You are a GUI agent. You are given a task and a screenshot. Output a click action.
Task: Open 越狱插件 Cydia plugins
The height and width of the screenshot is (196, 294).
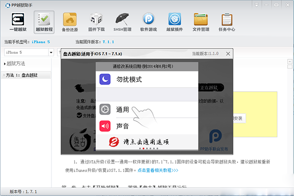pos(174,22)
